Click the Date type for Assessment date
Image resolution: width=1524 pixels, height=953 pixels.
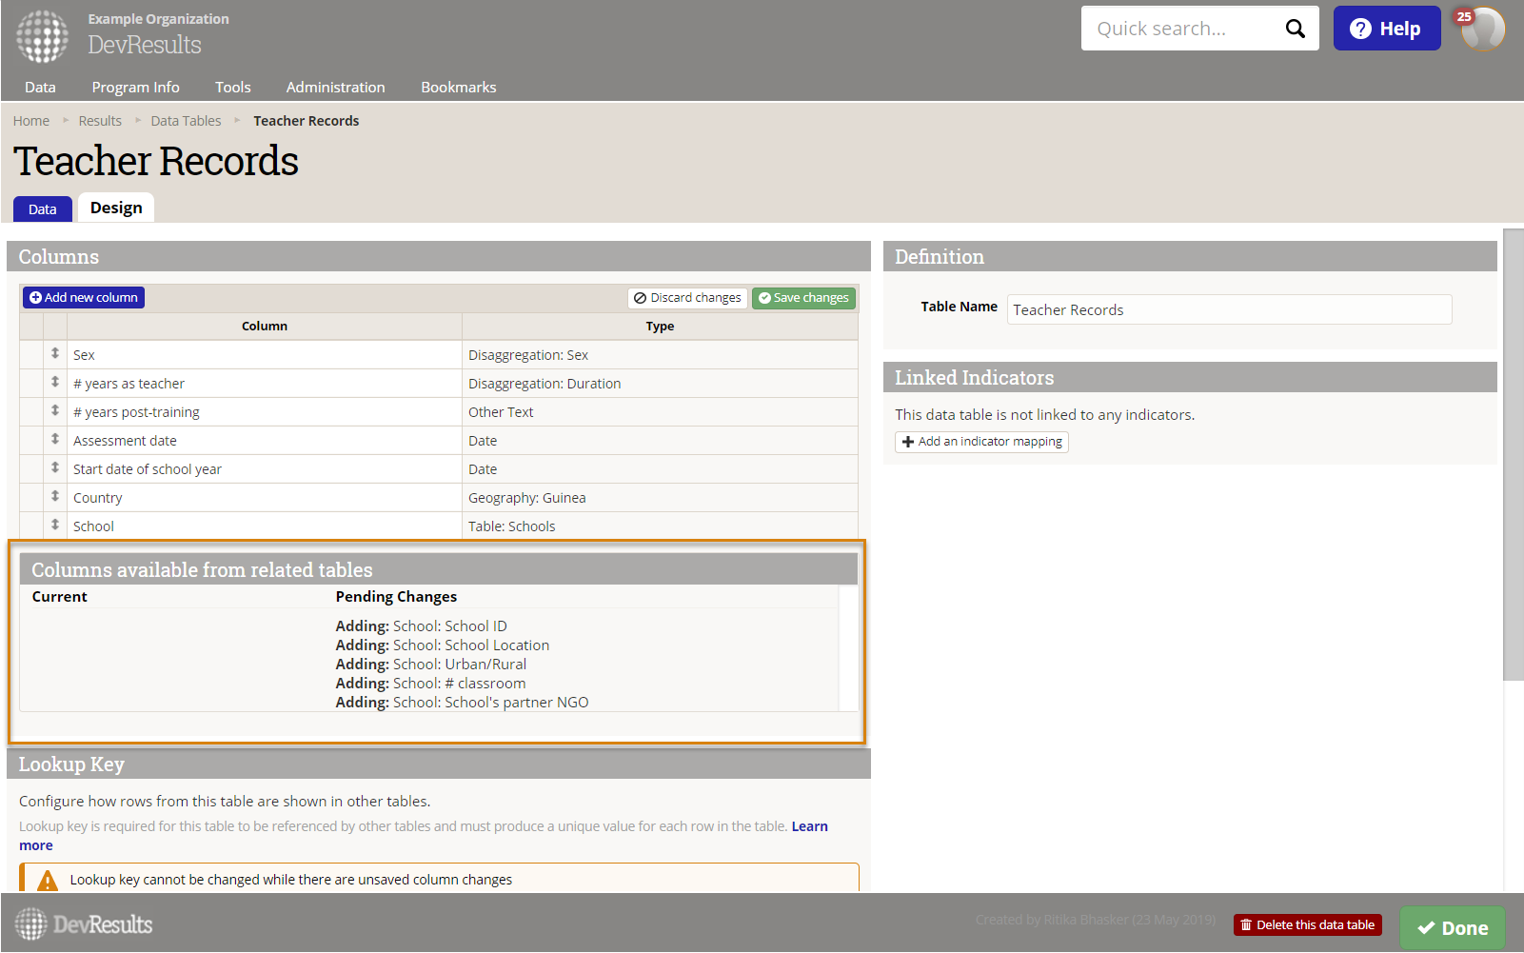(660, 441)
